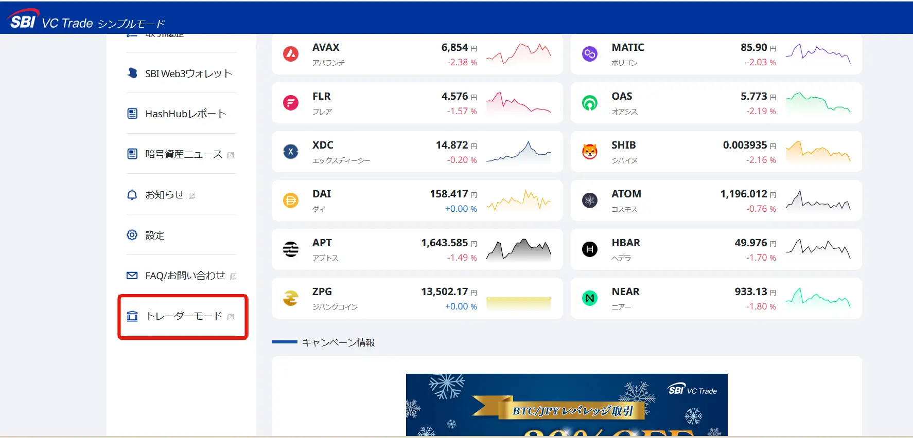Open the ZPG price chart sparkline
Image resolution: width=913 pixels, height=438 pixels.
click(518, 303)
